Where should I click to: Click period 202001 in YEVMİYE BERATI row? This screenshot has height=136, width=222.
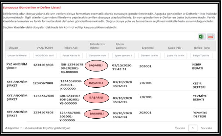click(x=146, y=97)
